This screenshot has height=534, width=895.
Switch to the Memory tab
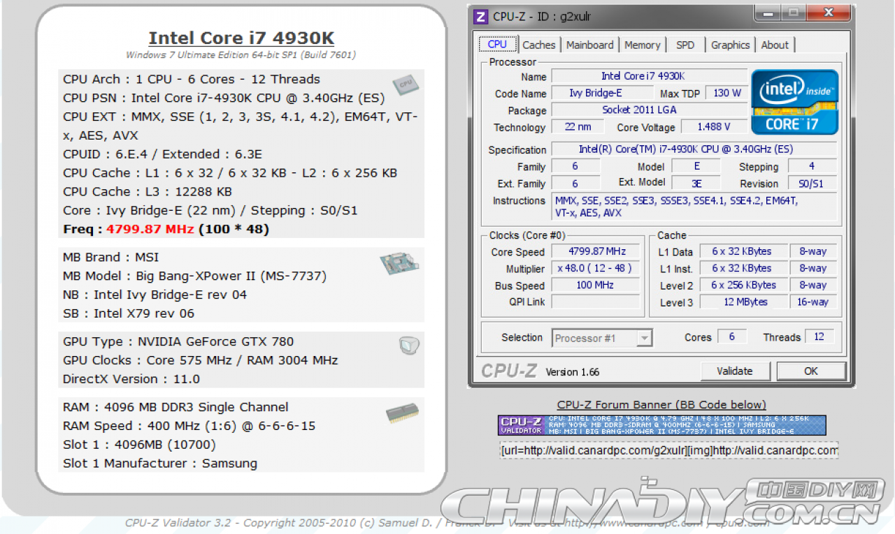pos(642,45)
